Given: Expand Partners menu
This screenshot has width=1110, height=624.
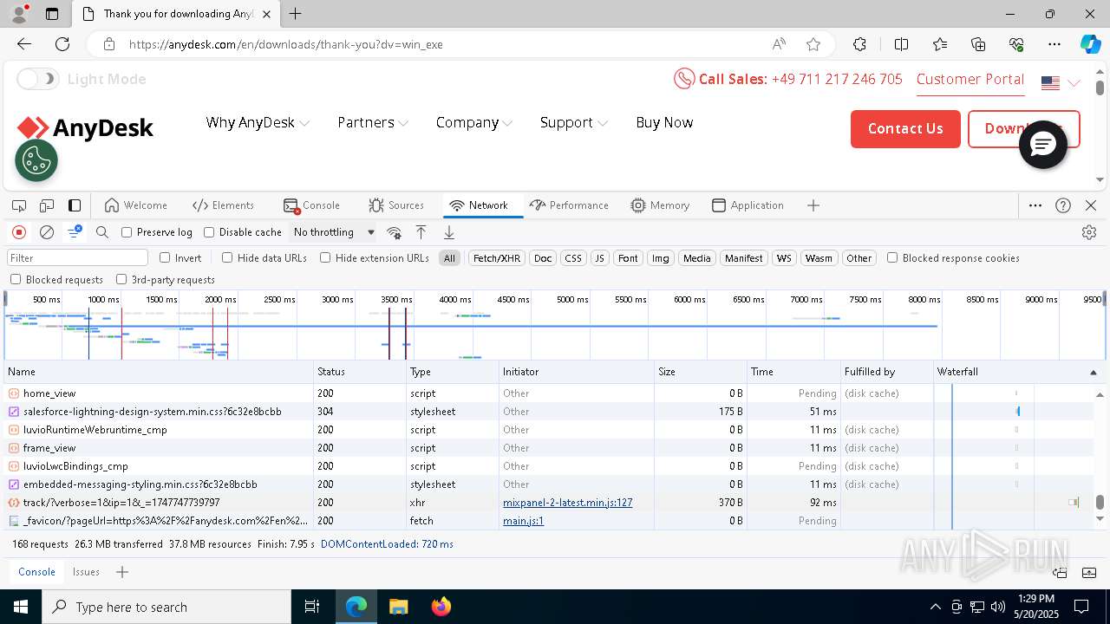Looking at the screenshot, I should 373,122.
